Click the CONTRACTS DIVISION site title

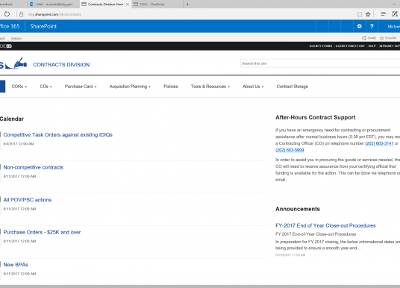click(x=61, y=65)
